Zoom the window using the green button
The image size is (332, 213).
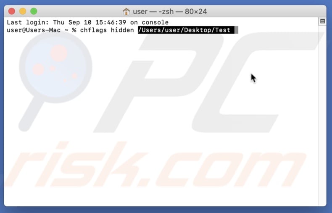click(34, 11)
